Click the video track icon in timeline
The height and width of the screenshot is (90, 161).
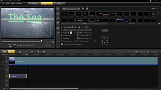tap(7, 61)
